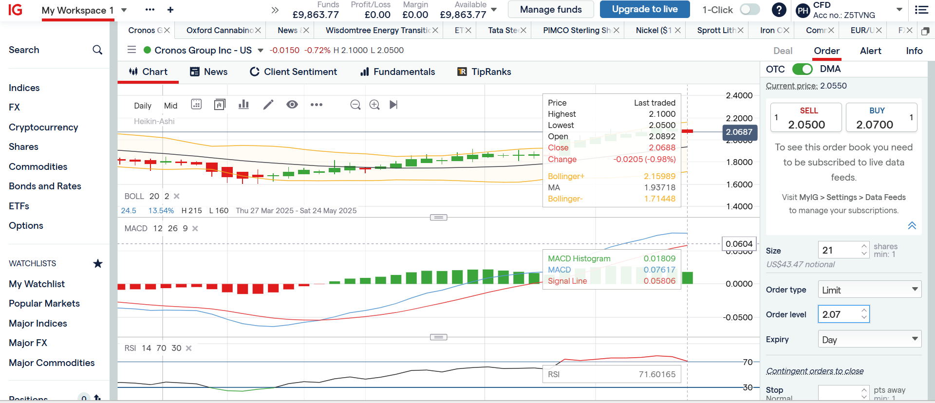Image resolution: width=935 pixels, height=403 pixels.
Task: Open the Popular Markets watchlist
Action: point(44,303)
